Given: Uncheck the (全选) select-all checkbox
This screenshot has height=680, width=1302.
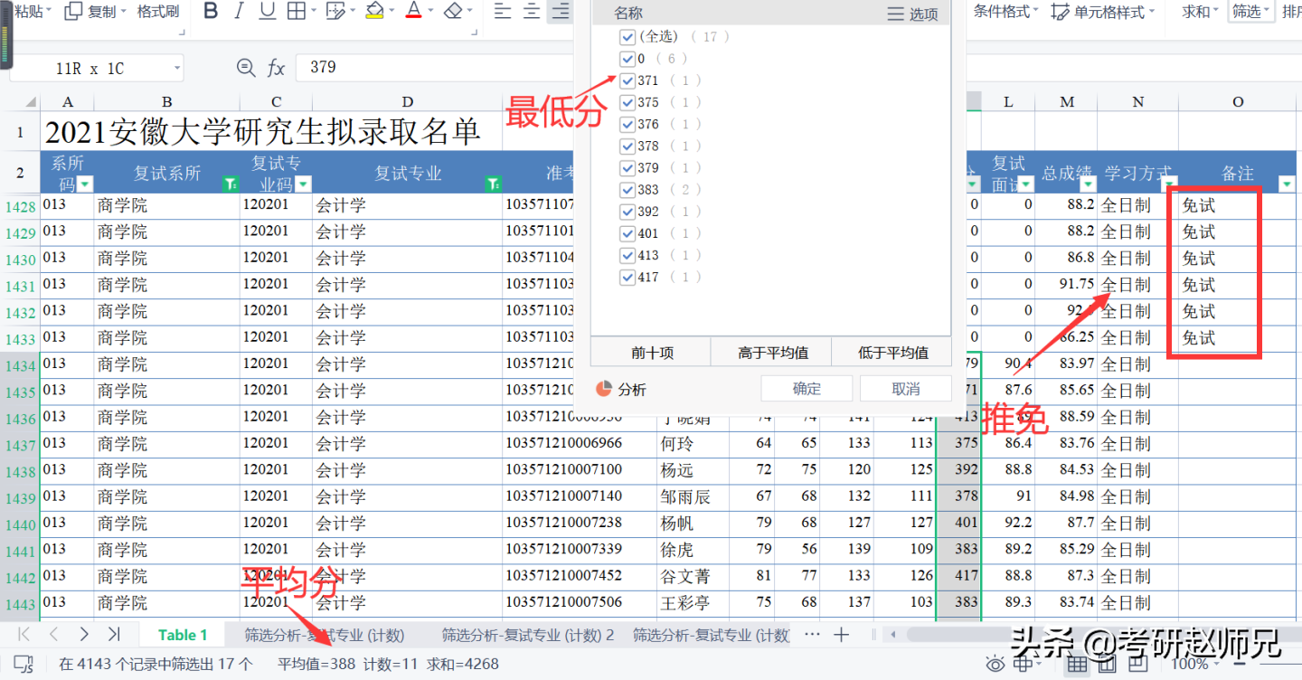Looking at the screenshot, I should [627, 36].
